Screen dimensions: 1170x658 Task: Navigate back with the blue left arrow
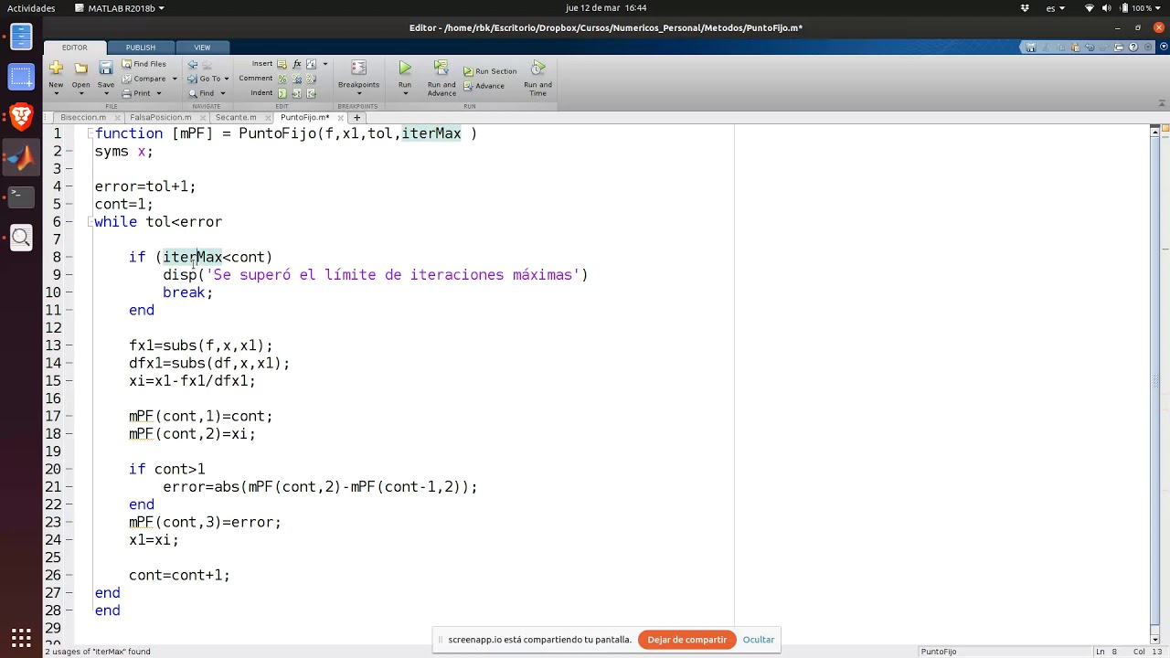[x=192, y=64]
